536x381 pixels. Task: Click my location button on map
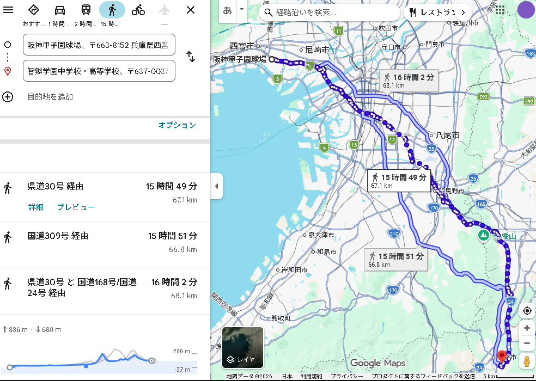tap(526, 311)
